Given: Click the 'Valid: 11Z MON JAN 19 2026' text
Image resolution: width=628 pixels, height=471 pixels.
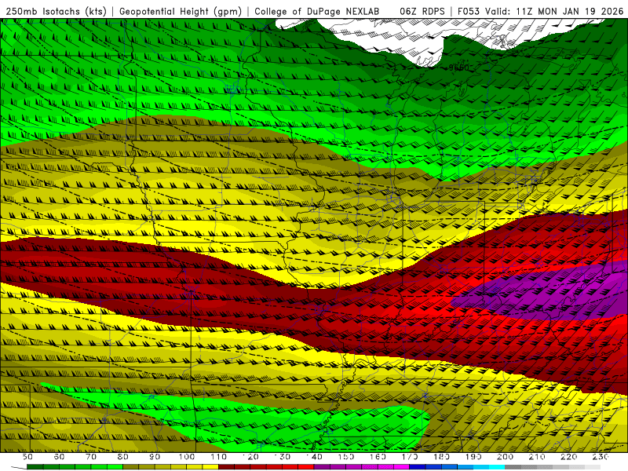Looking at the screenshot, I should pyautogui.click(x=555, y=11).
